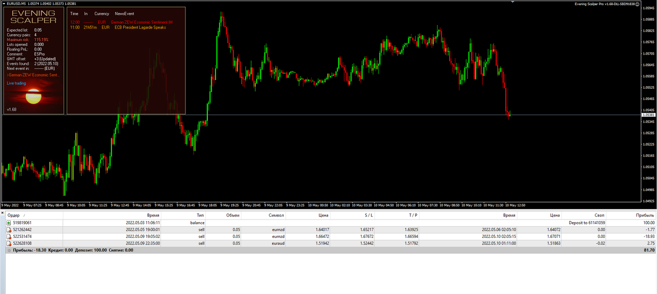
Task: Click the Maximum risk 115.19% value
Action: [41, 40]
